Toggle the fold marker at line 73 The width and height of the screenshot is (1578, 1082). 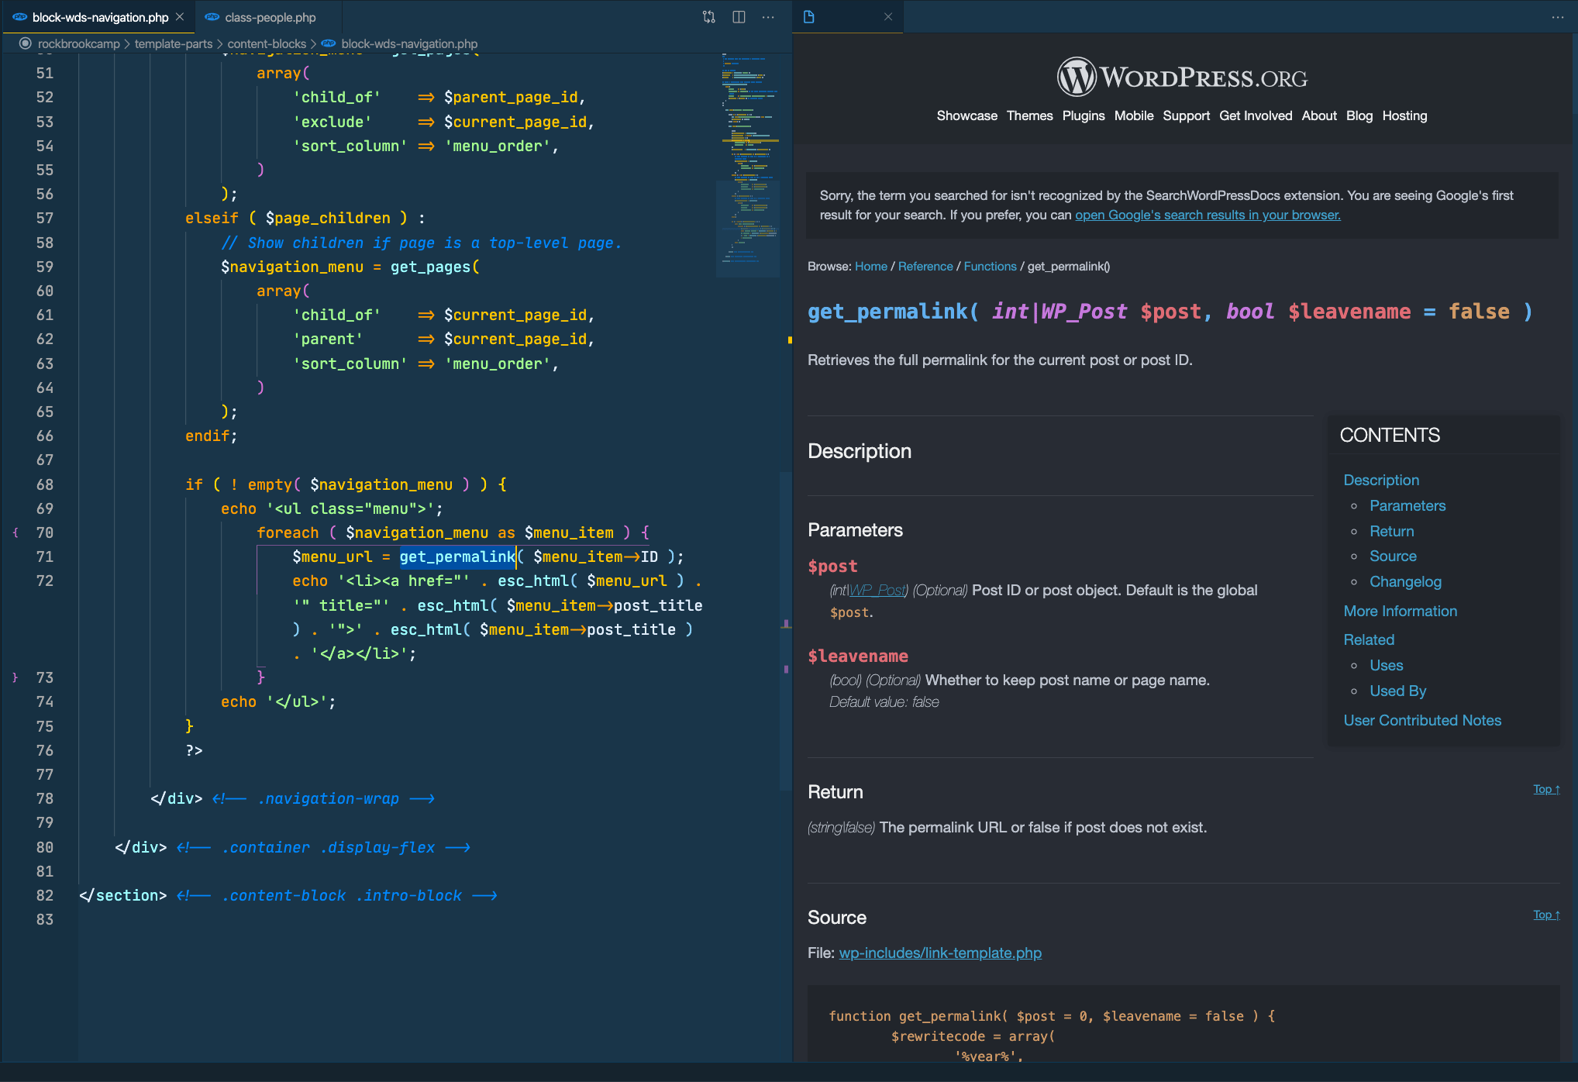pos(14,677)
